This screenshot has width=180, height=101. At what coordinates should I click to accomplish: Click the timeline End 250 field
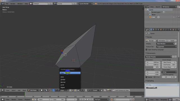point(58,100)
